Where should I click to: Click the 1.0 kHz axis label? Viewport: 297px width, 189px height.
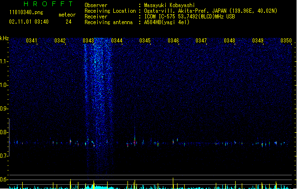[4, 85]
